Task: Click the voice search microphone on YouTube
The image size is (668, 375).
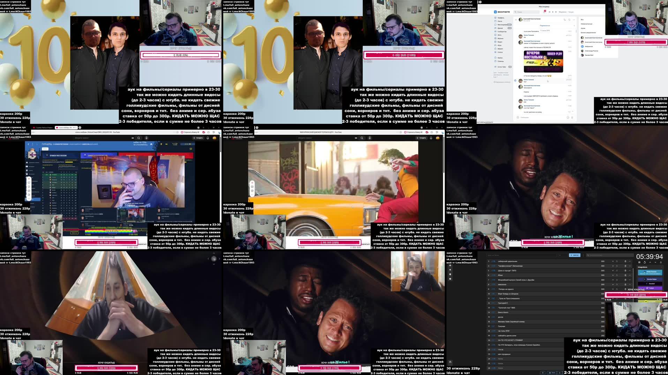Action: (370, 138)
